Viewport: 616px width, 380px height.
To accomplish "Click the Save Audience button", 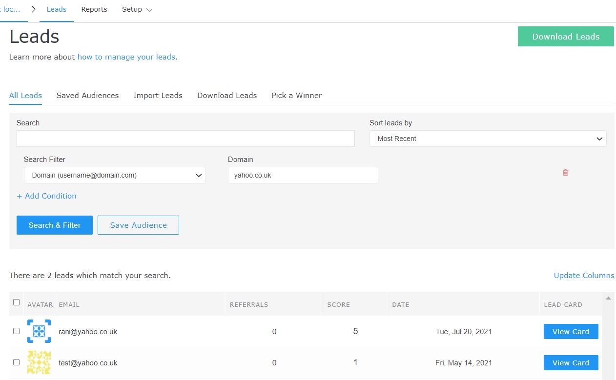I will pyautogui.click(x=138, y=225).
